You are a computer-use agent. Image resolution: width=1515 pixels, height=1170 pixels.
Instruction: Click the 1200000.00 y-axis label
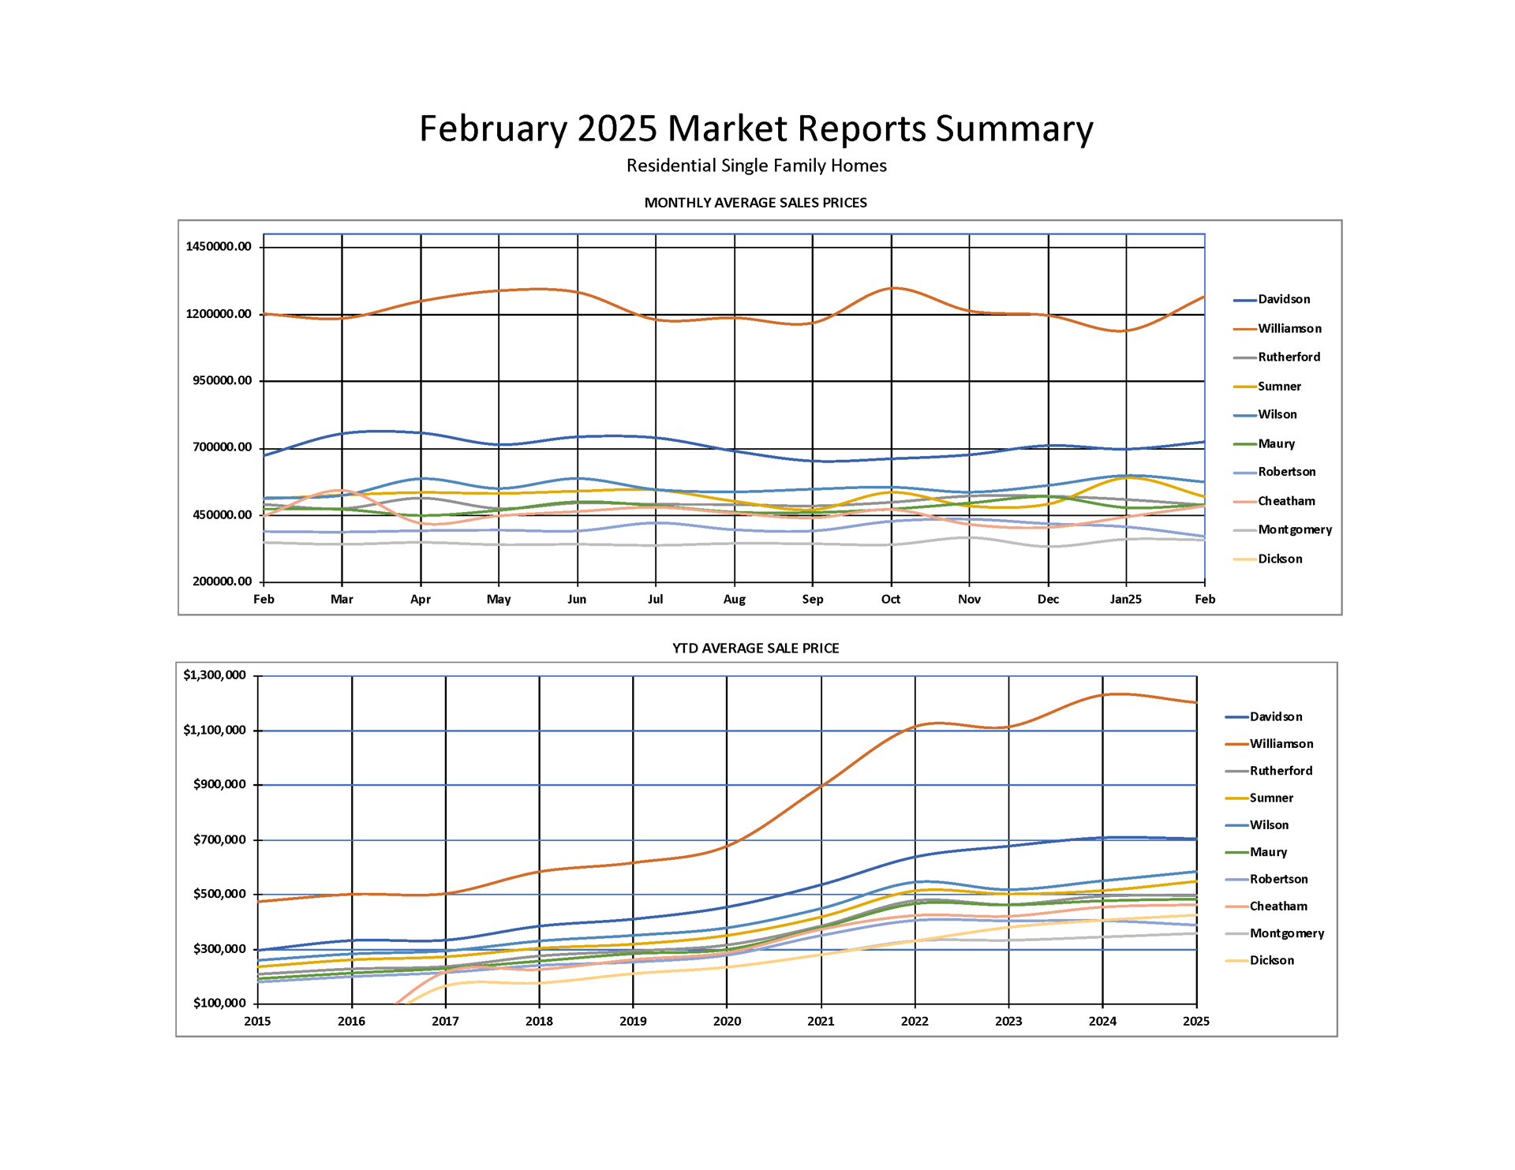click(x=219, y=314)
